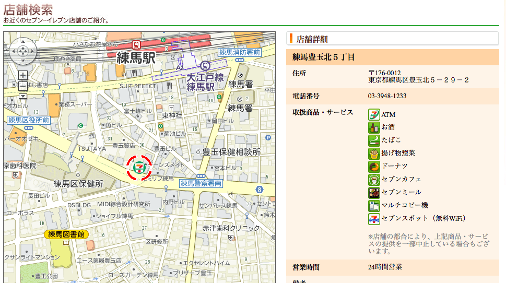Pan the map left with the left arrow
The height and width of the screenshot is (283, 506).
click(x=13, y=51)
